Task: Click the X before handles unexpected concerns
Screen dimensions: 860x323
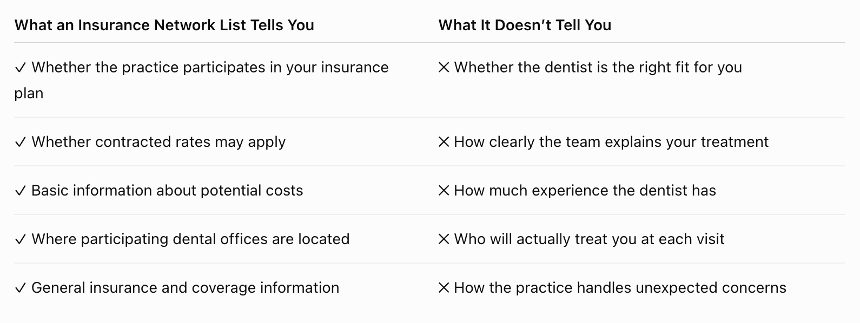Action: point(444,288)
